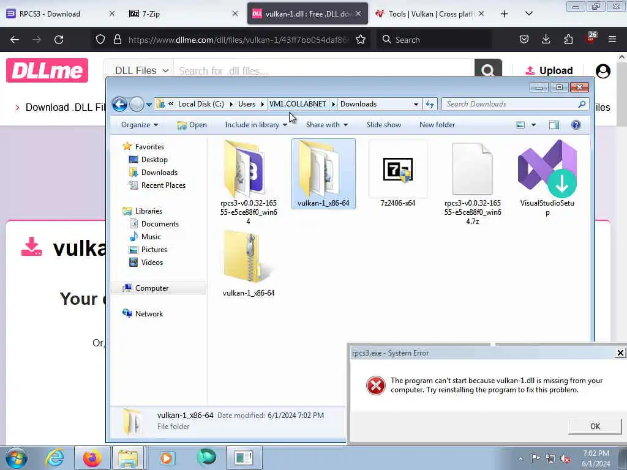Screen dimensions: 627x470
Task: Click Users in address breadcrumb
Action: point(247,104)
